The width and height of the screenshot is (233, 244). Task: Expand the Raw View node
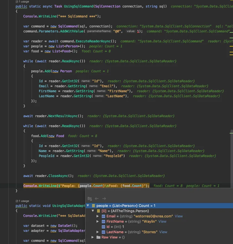93,237
